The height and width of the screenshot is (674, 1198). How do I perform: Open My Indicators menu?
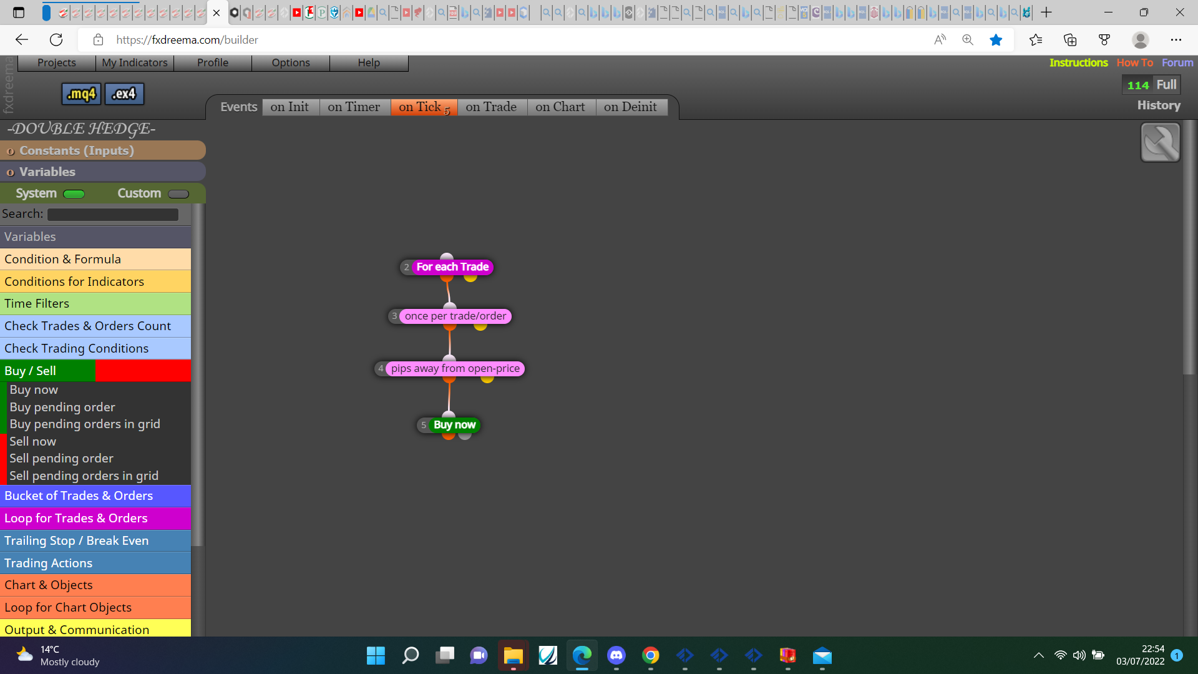pos(135,62)
